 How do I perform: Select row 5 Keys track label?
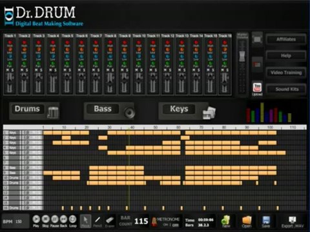click(x=12, y=153)
